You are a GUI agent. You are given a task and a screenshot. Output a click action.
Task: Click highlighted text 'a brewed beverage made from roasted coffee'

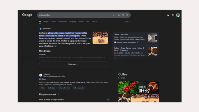[67, 33]
